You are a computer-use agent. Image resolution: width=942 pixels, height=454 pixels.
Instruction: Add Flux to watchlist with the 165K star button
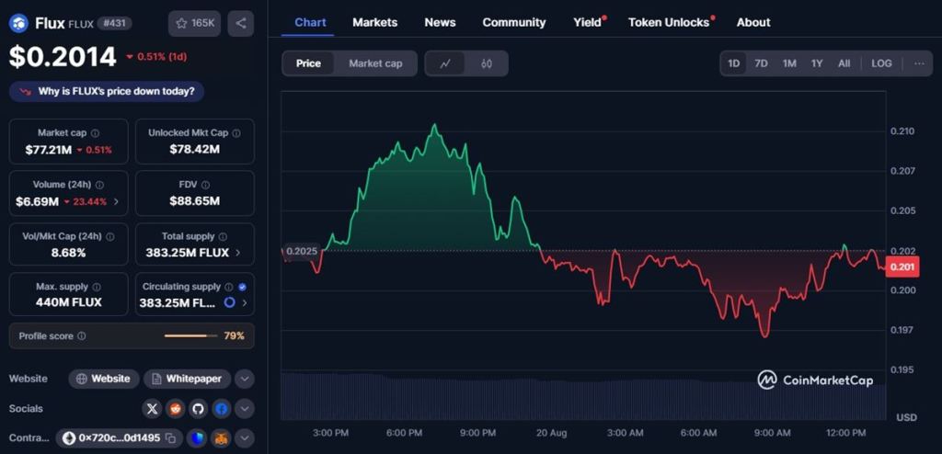[x=195, y=23]
